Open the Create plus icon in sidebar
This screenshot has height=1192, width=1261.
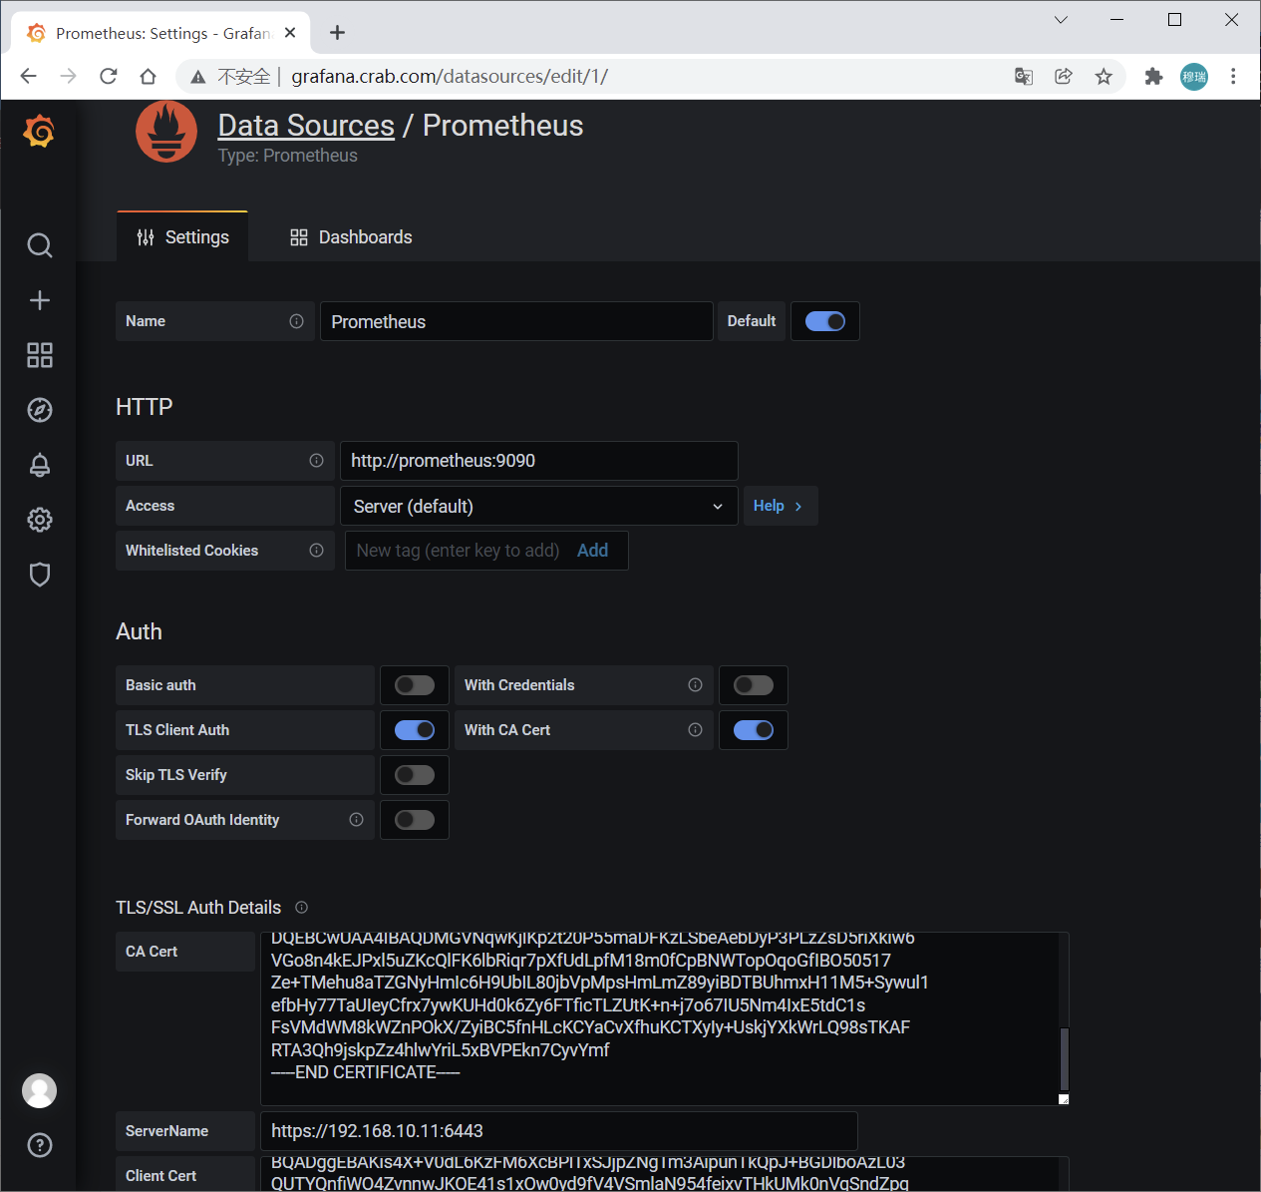point(40,300)
